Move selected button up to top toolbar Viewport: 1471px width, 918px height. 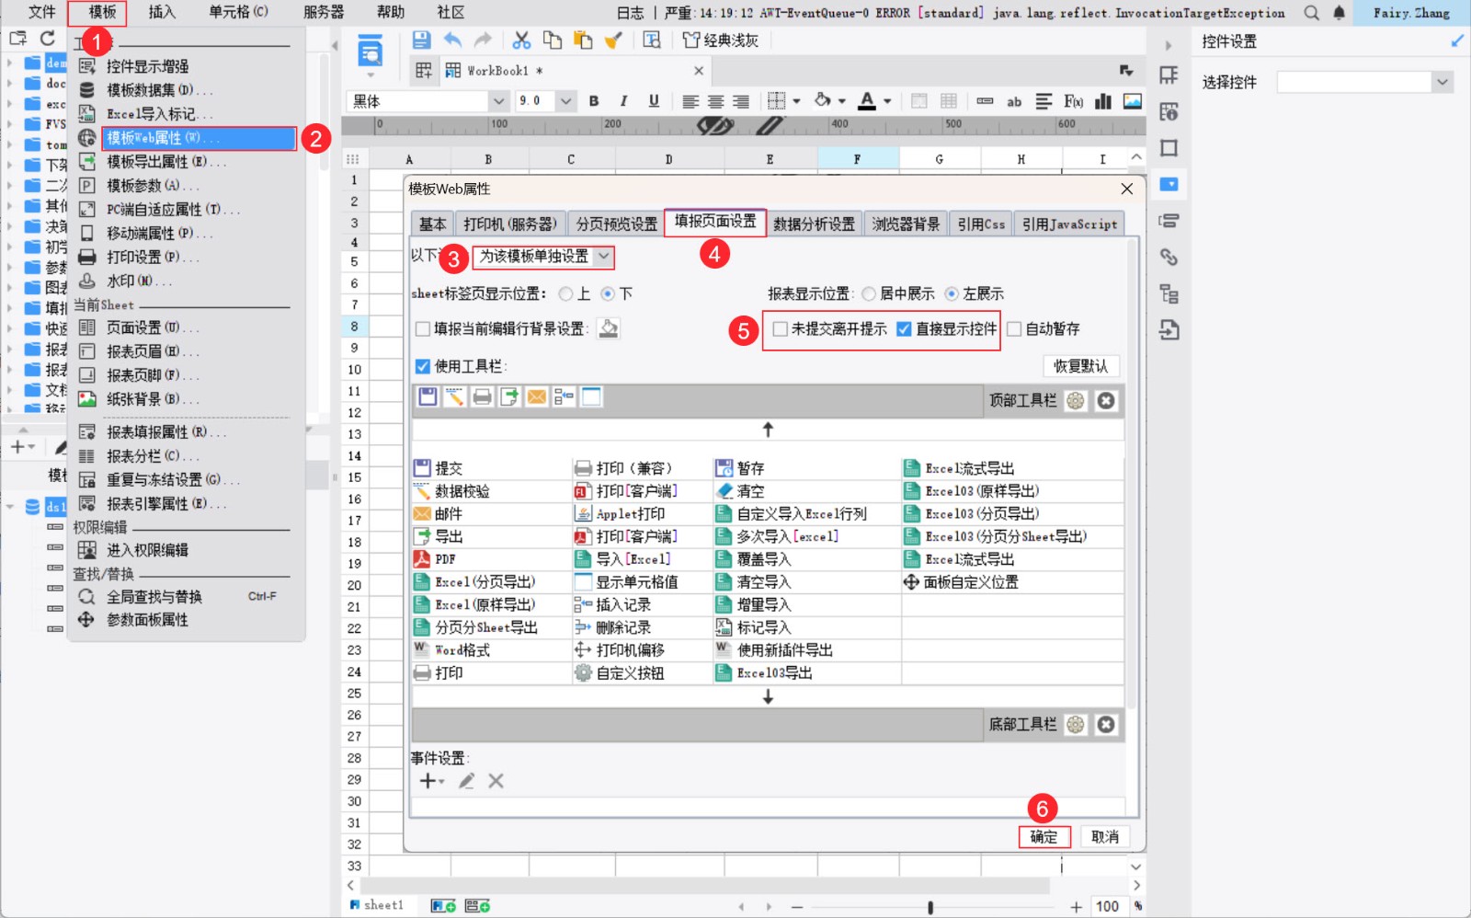click(768, 430)
